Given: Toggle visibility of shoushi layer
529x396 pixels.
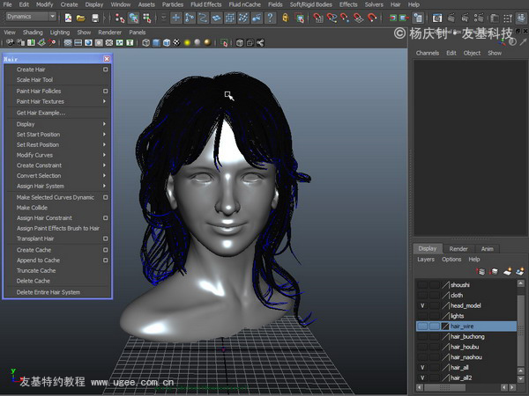Looking at the screenshot, I should click(422, 285).
